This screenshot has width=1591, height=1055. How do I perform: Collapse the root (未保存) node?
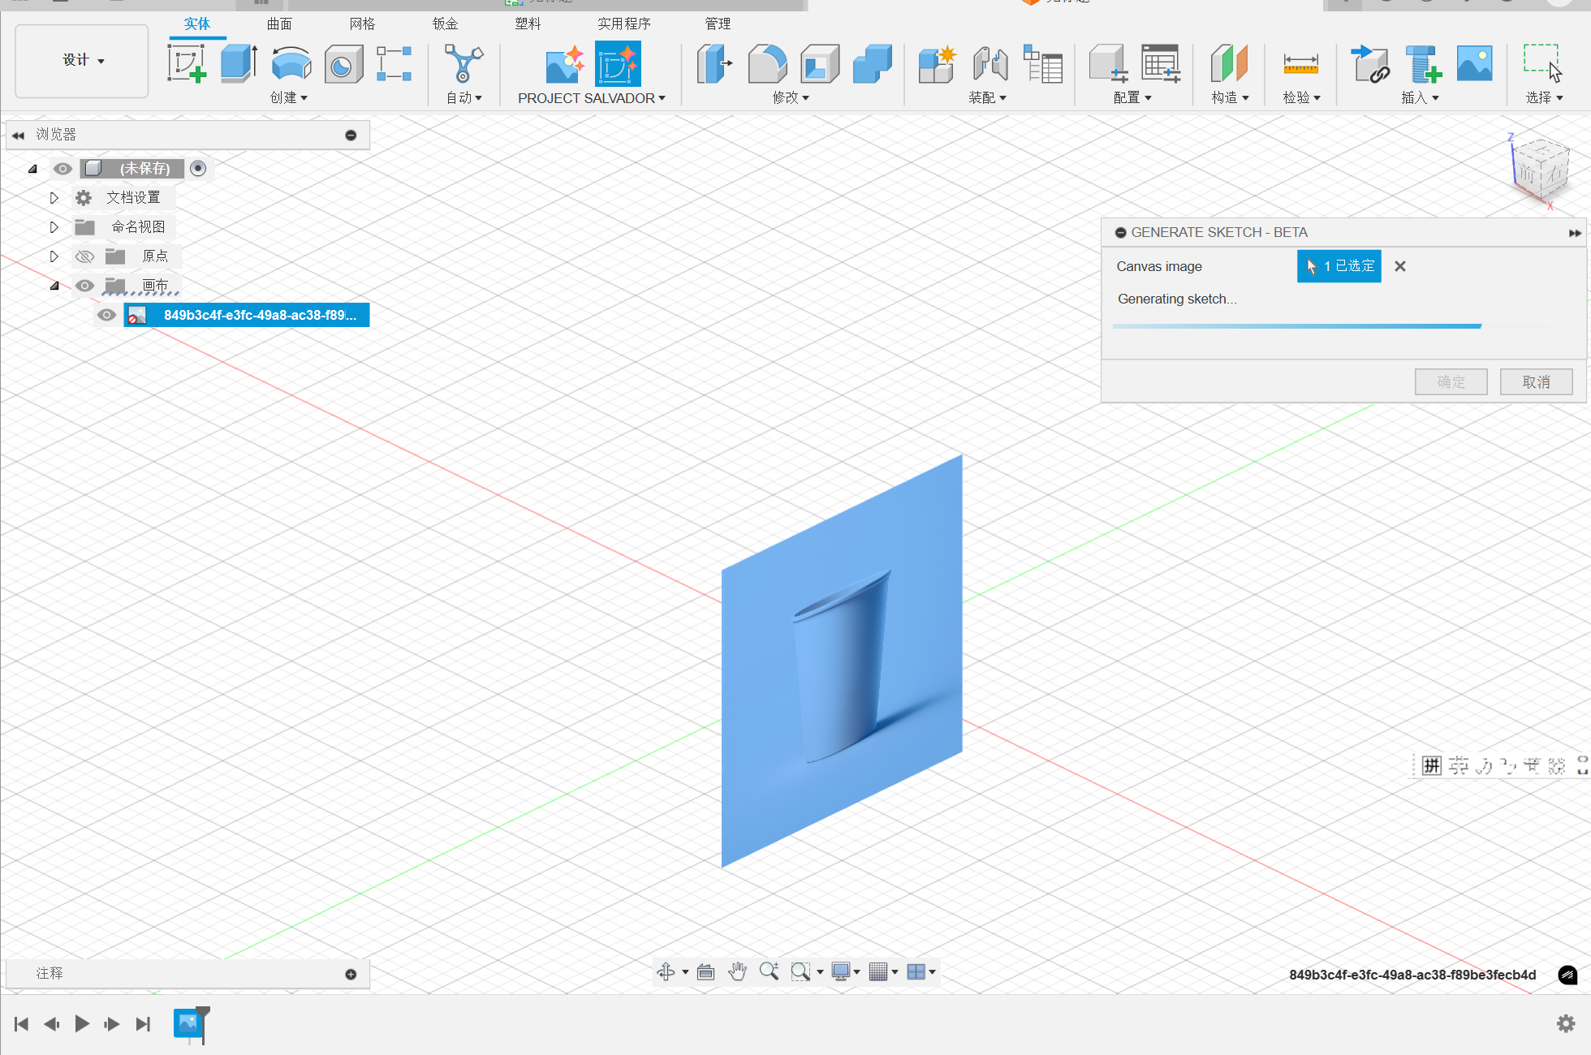32,169
